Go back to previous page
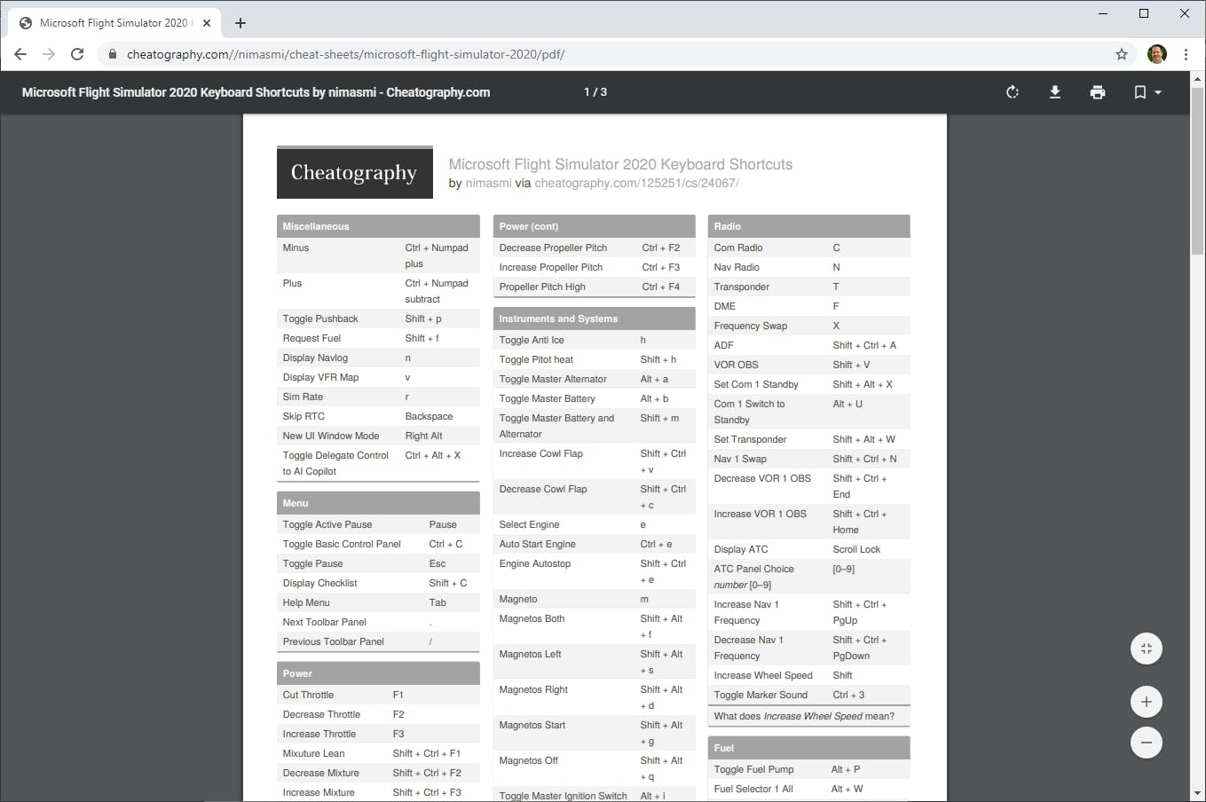This screenshot has width=1206, height=802. pos(20,54)
